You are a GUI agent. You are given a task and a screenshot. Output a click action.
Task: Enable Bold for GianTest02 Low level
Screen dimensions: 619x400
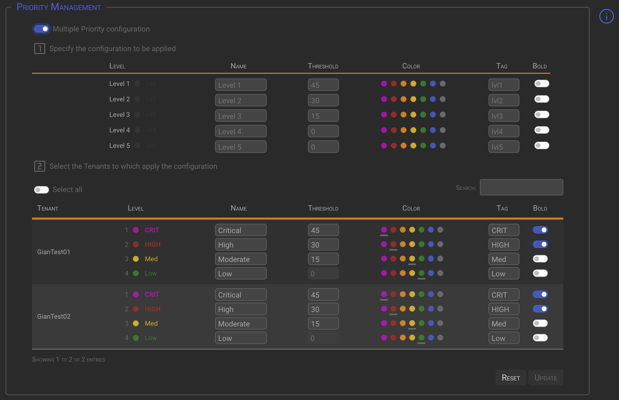click(x=540, y=338)
